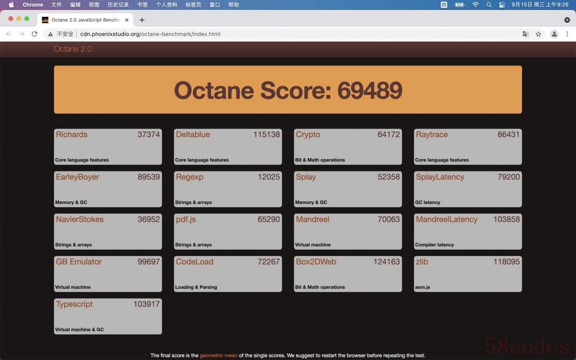Open Control Center in the menu bar
Viewport: 576px width, 360px height.
point(502,5)
